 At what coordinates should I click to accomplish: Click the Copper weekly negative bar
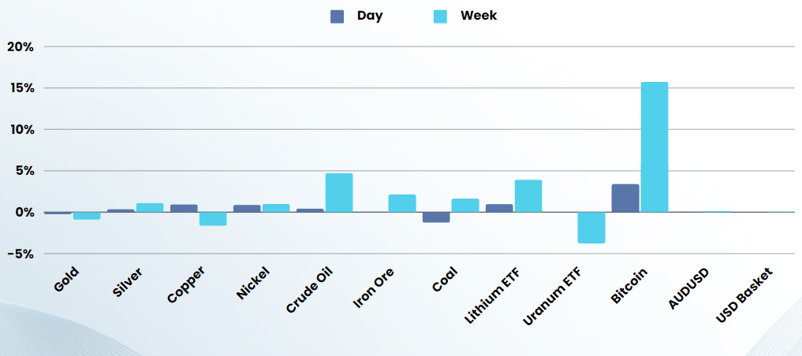click(213, 219)
